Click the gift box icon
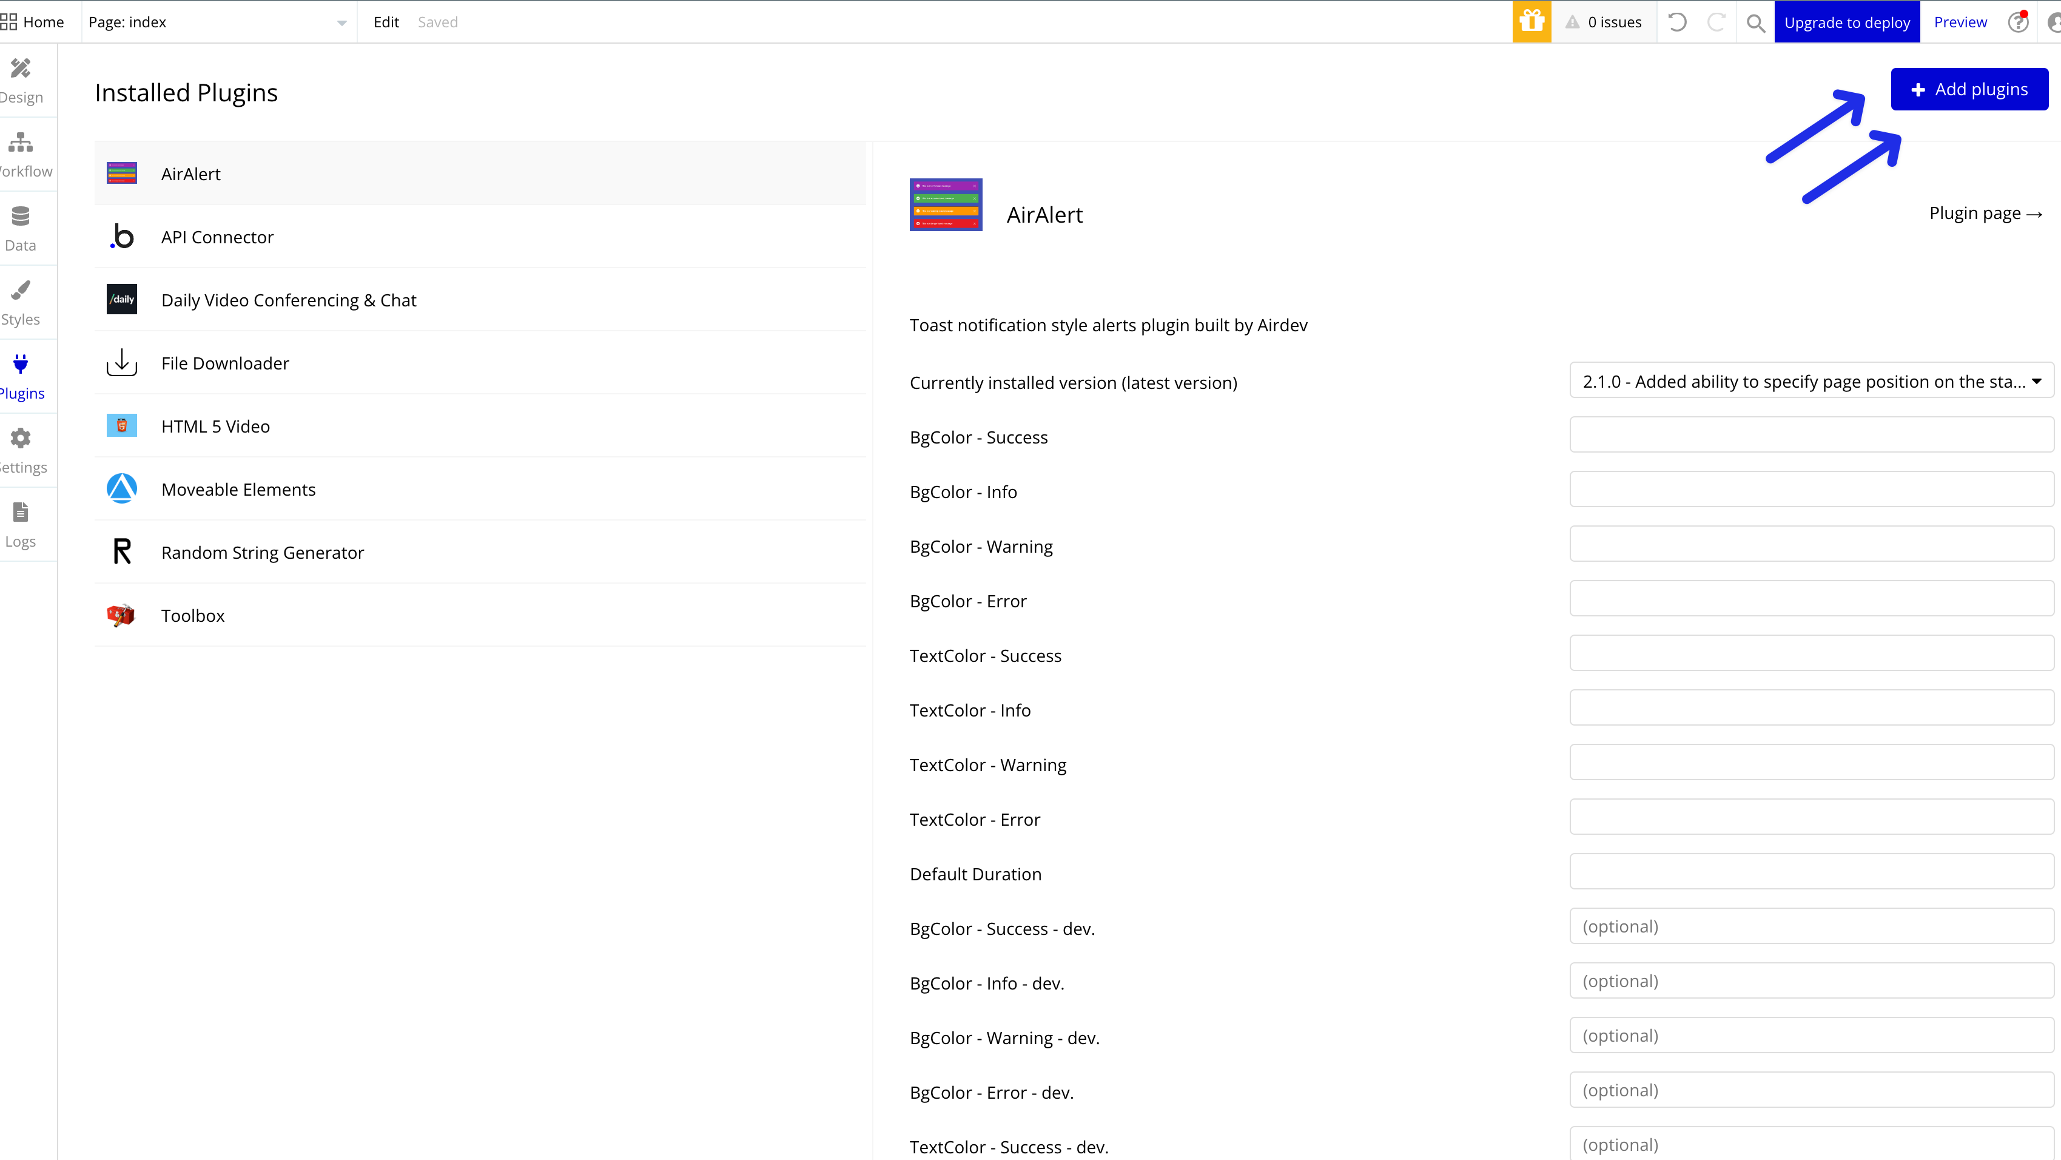This screenshot has width=2061, height=1160. tap(1531, 22)
